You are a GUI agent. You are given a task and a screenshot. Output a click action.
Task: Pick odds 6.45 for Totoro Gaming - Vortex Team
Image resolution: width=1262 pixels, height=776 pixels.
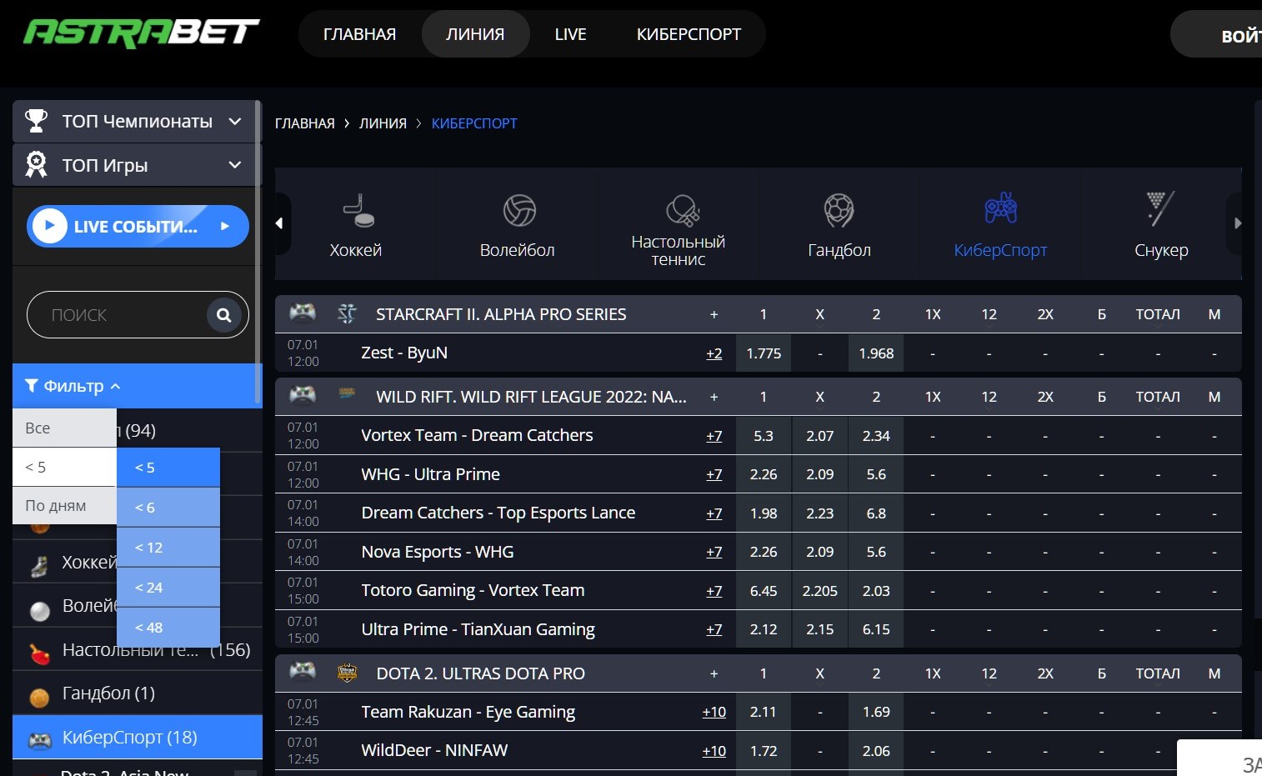point(764,591)
